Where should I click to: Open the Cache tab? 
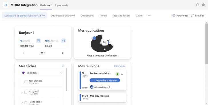pyautogui.click(x=139, y=15)
